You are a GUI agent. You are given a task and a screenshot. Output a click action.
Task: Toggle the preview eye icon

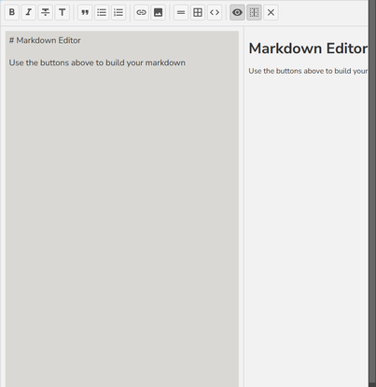[x=237, y=12]
